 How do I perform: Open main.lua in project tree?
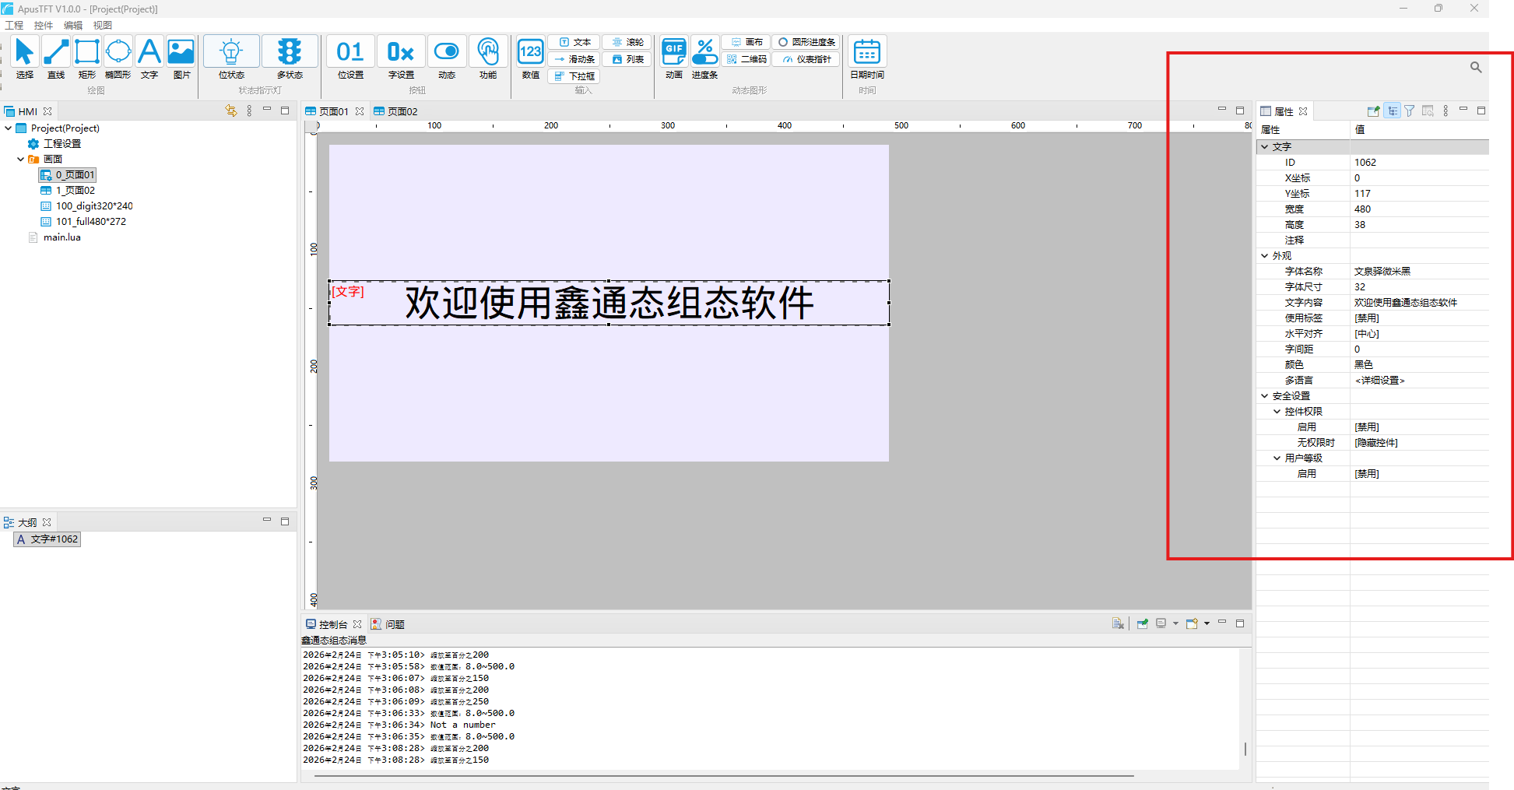pyautogui.click(x=61, y=237)
